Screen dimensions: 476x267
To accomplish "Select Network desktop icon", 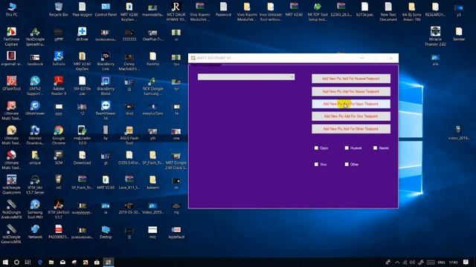I will pyautogui.click(x=35, y=232).
